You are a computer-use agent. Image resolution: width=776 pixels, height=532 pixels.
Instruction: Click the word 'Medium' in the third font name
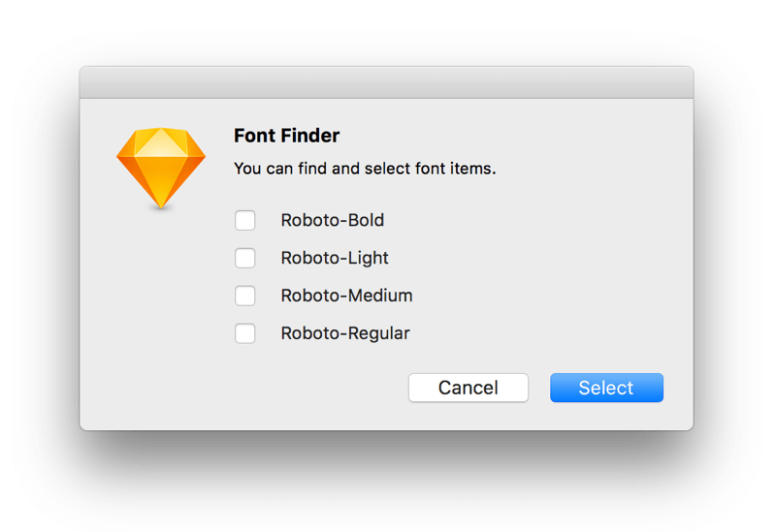[x=380, y=296]
